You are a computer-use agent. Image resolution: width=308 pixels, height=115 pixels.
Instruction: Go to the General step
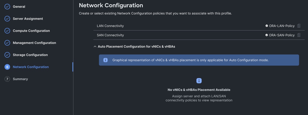coord(19,6)
